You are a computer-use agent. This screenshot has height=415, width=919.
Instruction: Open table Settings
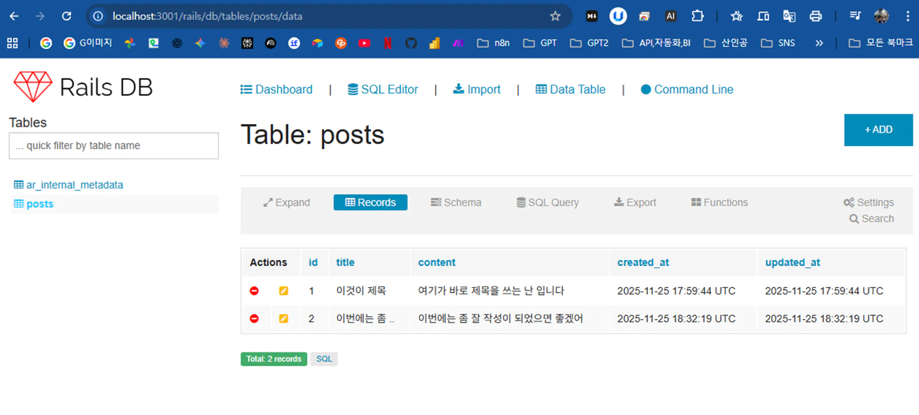pyautogui.click(x=868, y=203)
